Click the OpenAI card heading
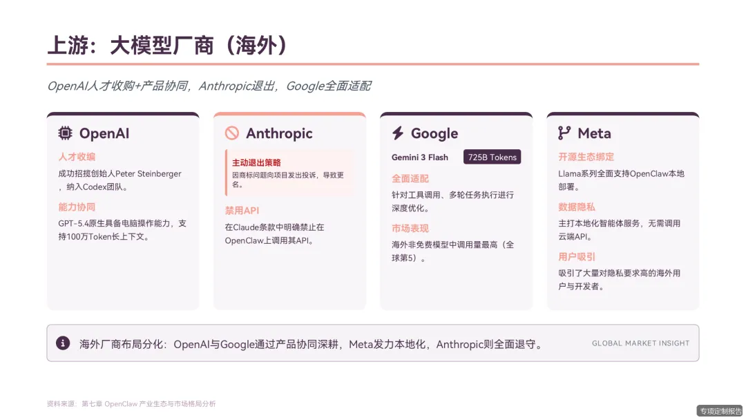Screen dimensions: 746x420 104,133
